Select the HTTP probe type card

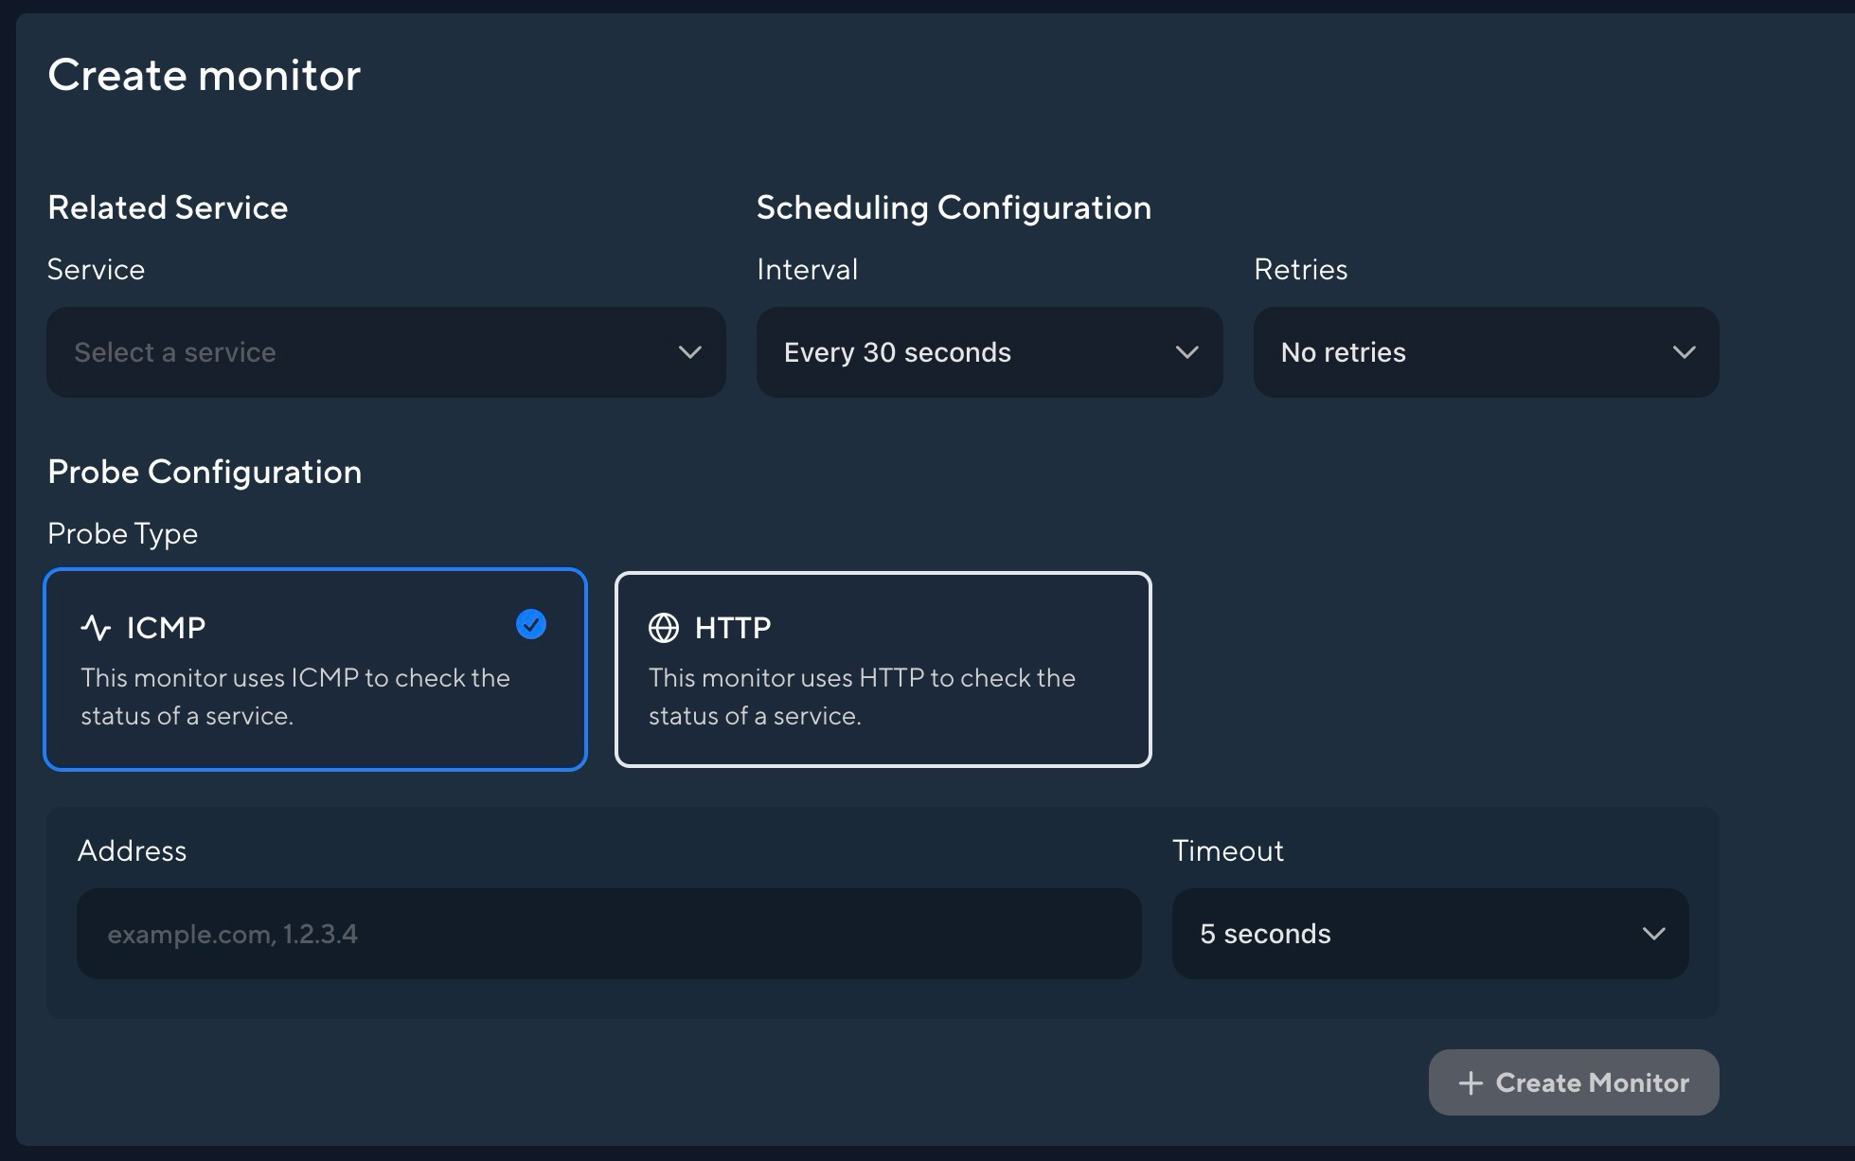[x=883, y=670]
